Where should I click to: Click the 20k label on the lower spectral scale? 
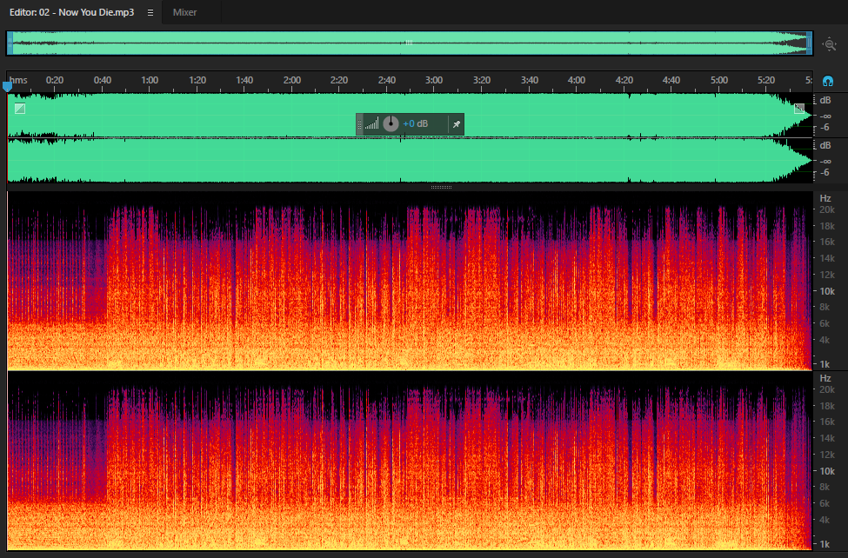(x=827, y=389)
